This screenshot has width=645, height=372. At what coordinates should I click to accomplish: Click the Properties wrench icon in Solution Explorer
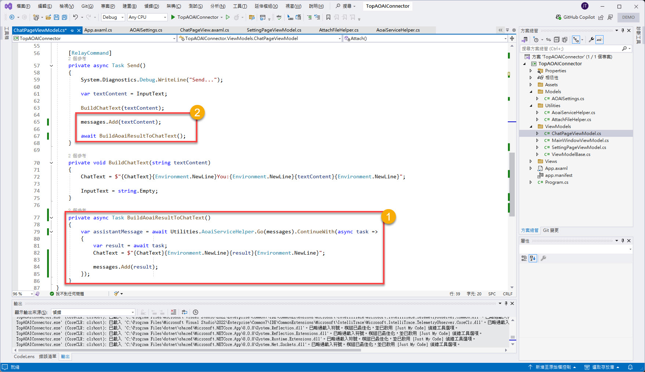click(x=591, y=40)
